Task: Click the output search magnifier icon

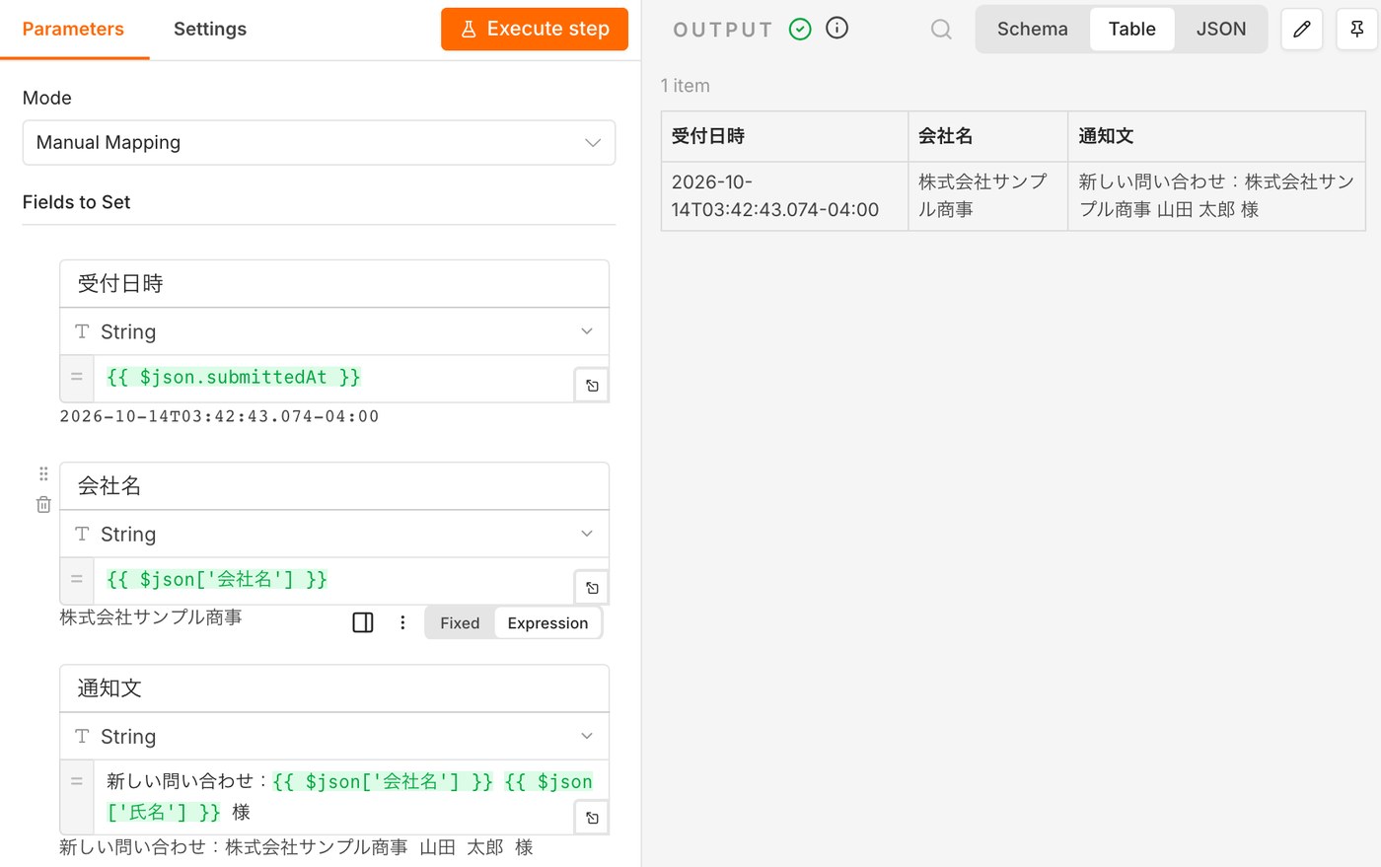Action: 941,29
